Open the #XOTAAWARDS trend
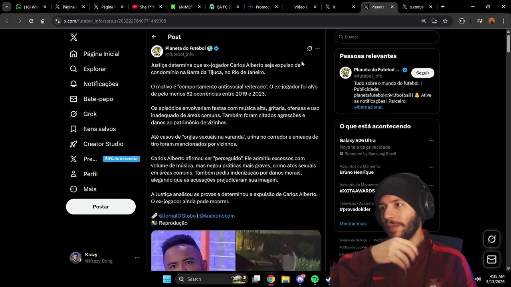 pos(357,191)
